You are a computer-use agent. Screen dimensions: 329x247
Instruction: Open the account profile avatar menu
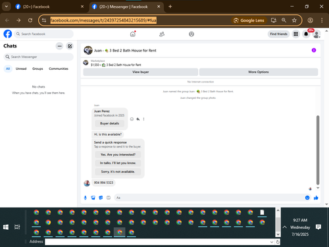coord(316,34)
